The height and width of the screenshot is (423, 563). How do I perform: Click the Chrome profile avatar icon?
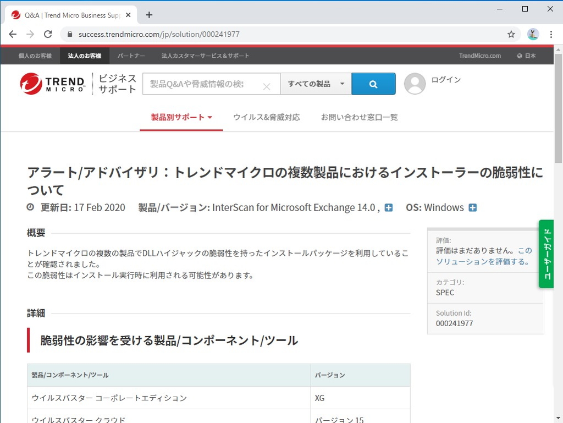pyautogui.click(x=532, y=34)
